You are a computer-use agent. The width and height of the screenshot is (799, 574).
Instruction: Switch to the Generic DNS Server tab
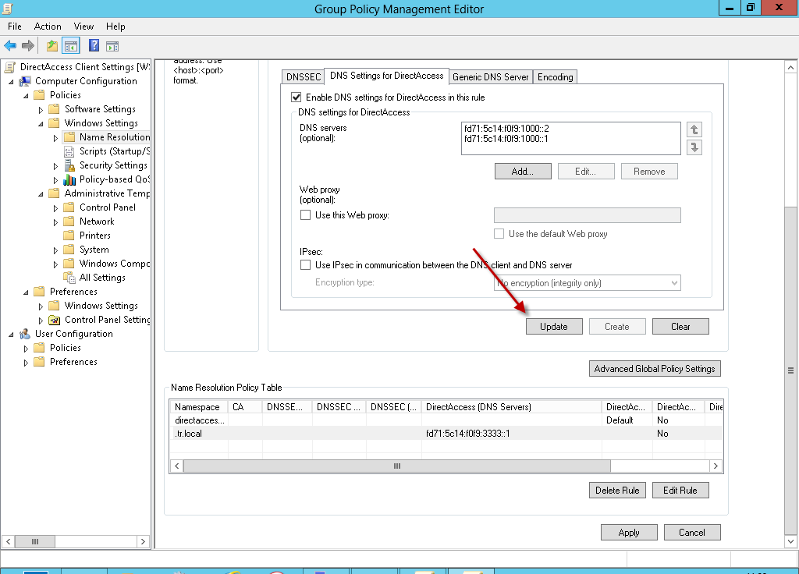coord(491,76)
